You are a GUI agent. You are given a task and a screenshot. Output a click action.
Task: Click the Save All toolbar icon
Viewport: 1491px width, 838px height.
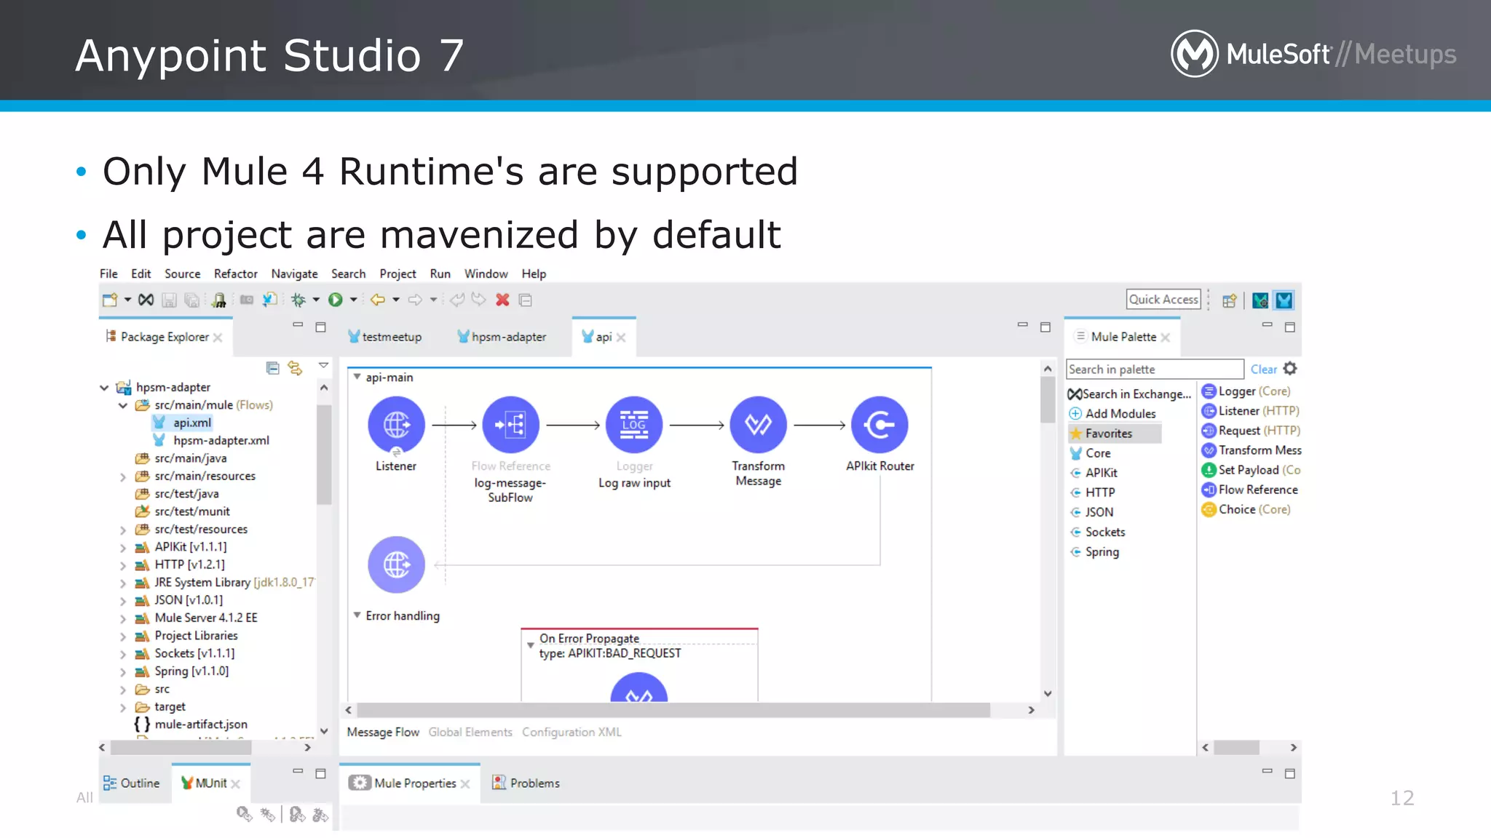(192, 300)
